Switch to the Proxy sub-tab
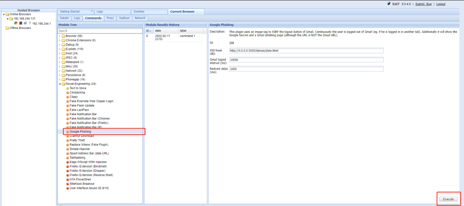 click(110, 18)
